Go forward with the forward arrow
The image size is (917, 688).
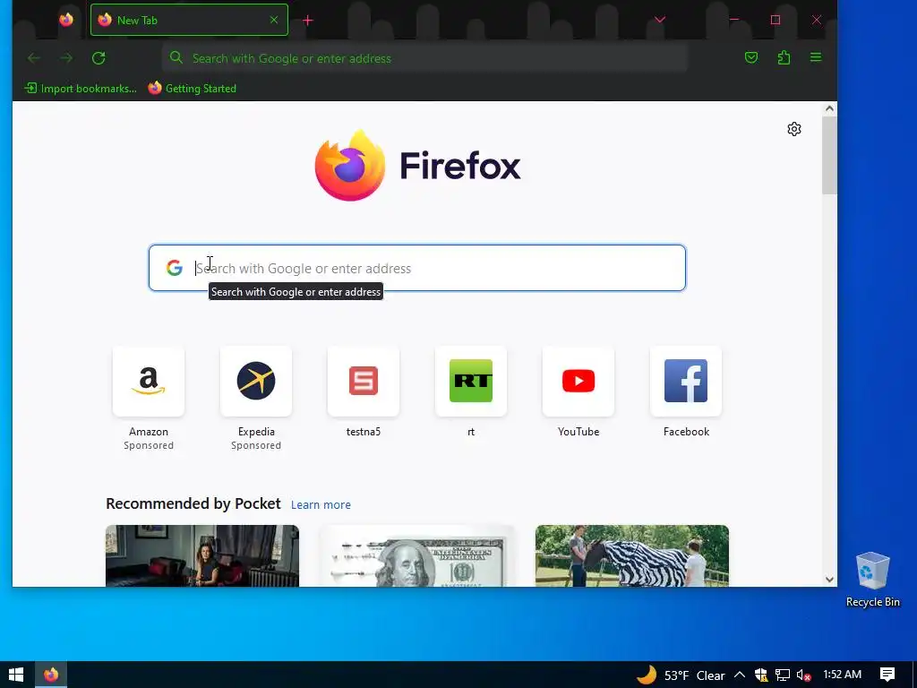point(66,58)
